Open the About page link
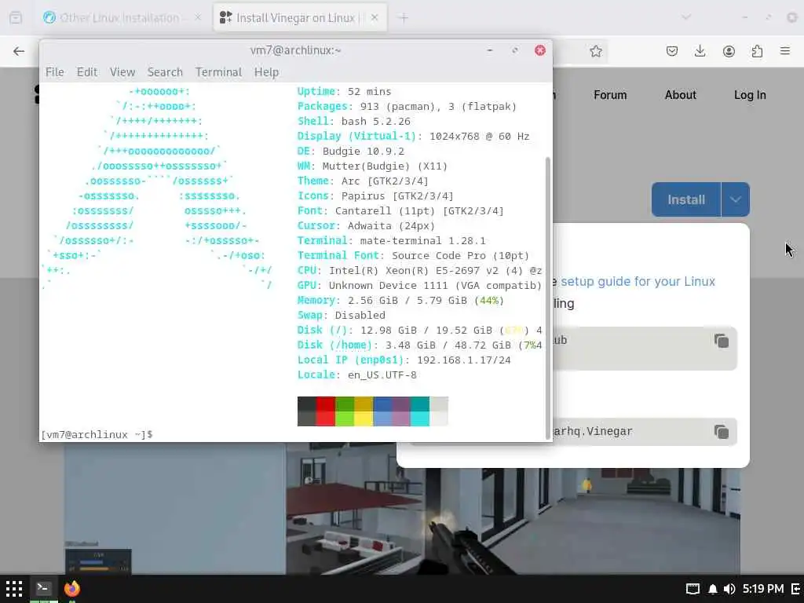The width and height of the screenshot is (804, 603). tap(681, 95)
